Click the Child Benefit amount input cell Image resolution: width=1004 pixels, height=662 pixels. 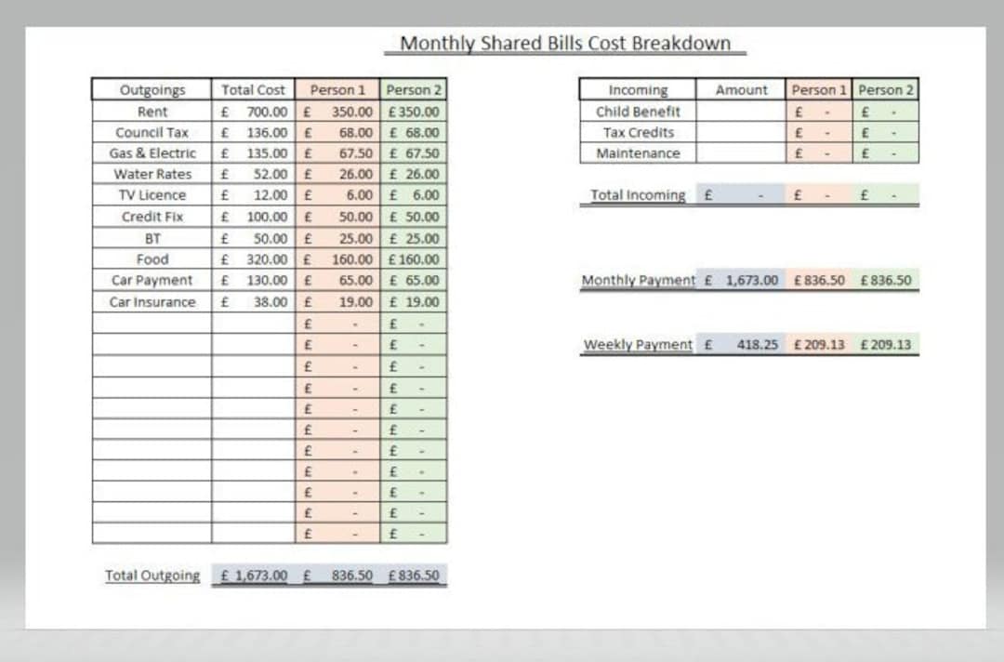click(741, 112)
